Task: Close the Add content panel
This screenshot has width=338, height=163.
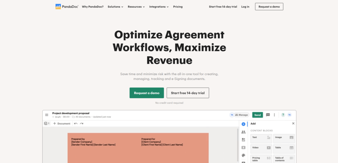Action: click(293, 124)
